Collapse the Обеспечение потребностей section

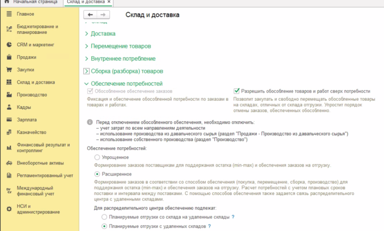(x=126, y=84)
